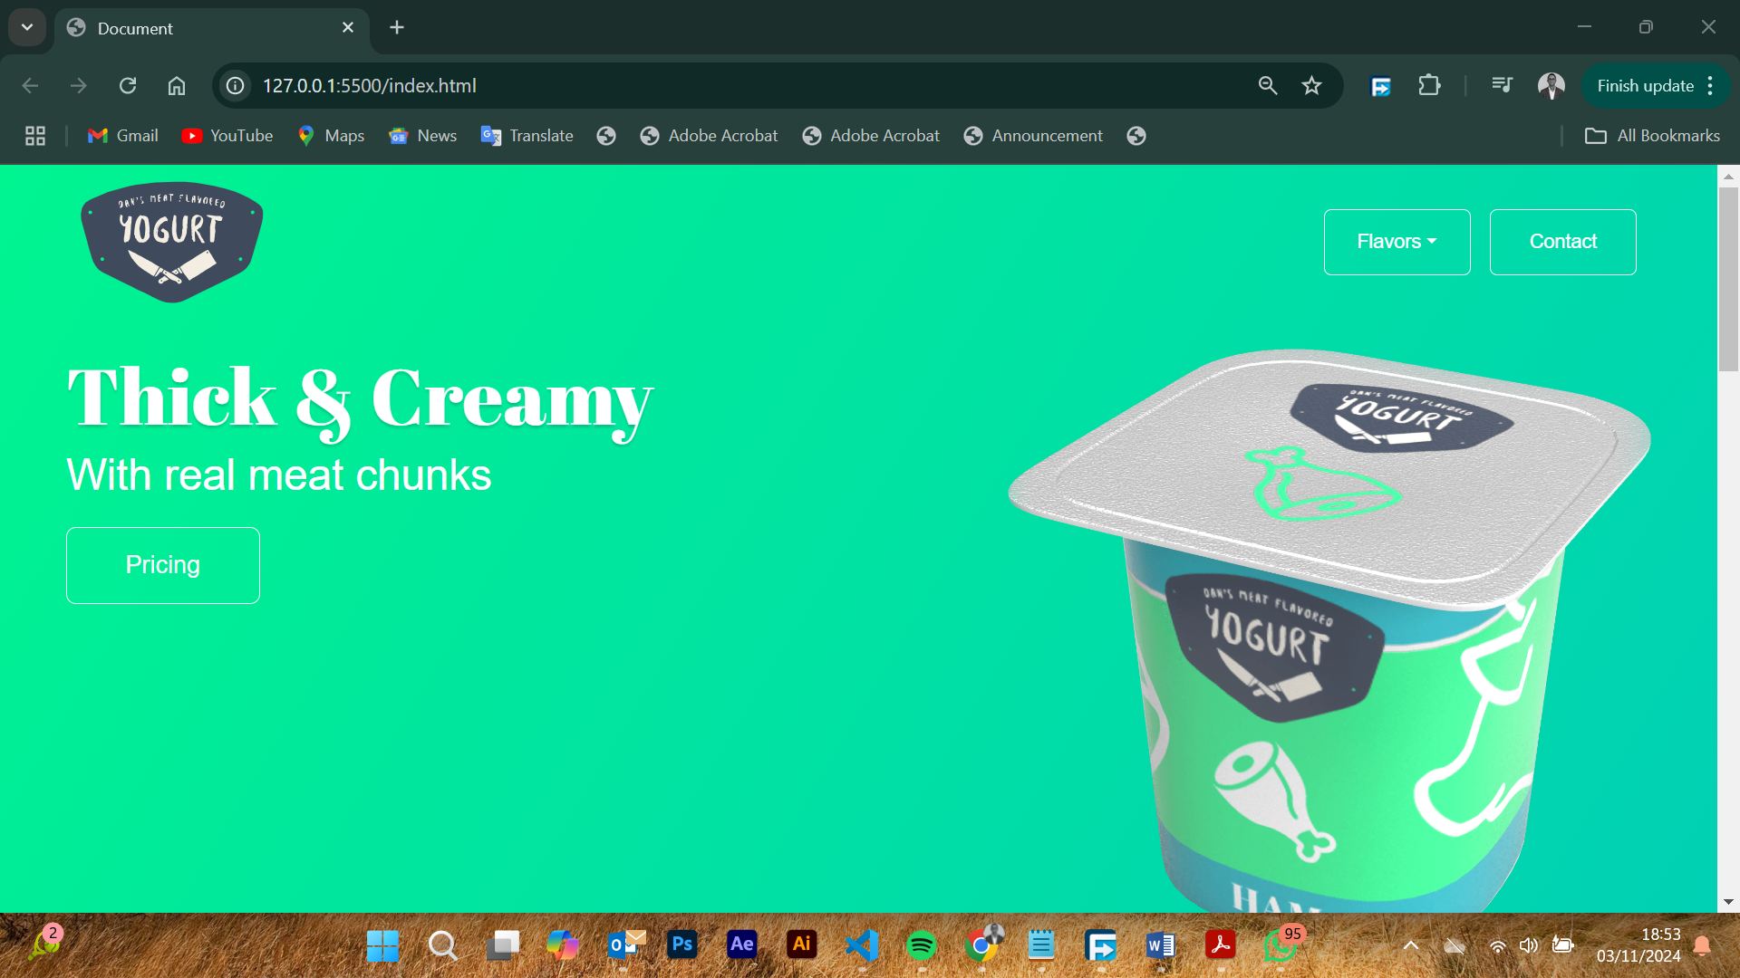This screenshot has width=1740, height=978.
Task: Open the Extensions puzzle icon
Action: coord(1429,86)
